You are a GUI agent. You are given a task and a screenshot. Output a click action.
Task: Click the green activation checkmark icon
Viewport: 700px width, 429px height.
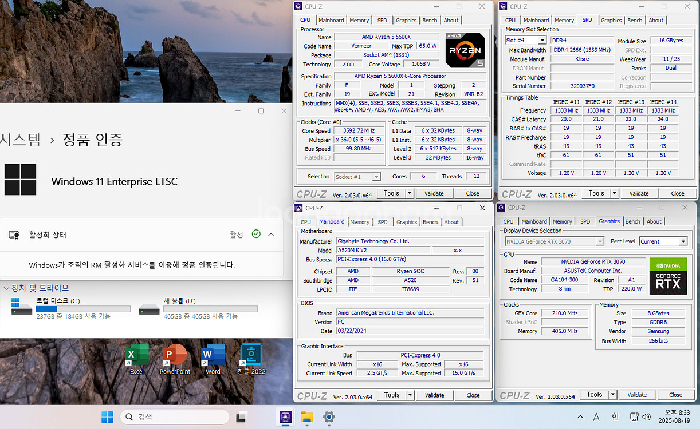pyautogui.click(x=256, y=234)
